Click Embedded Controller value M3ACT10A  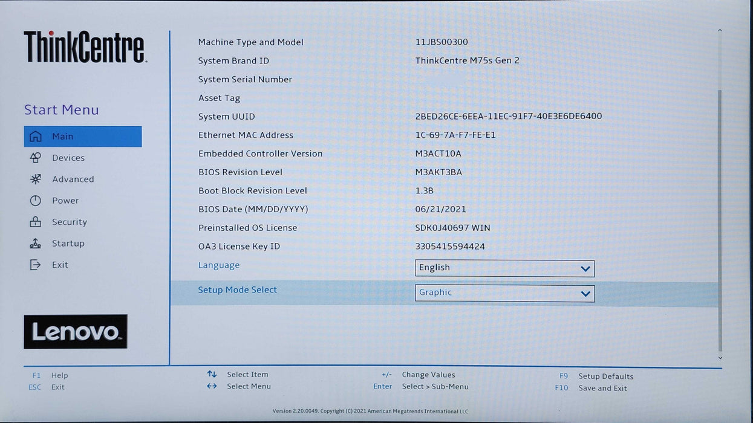(438, 154)
